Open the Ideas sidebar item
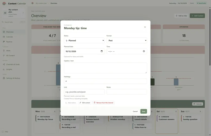211x136 pixels. pyautogui.click(x=14, y=51)
